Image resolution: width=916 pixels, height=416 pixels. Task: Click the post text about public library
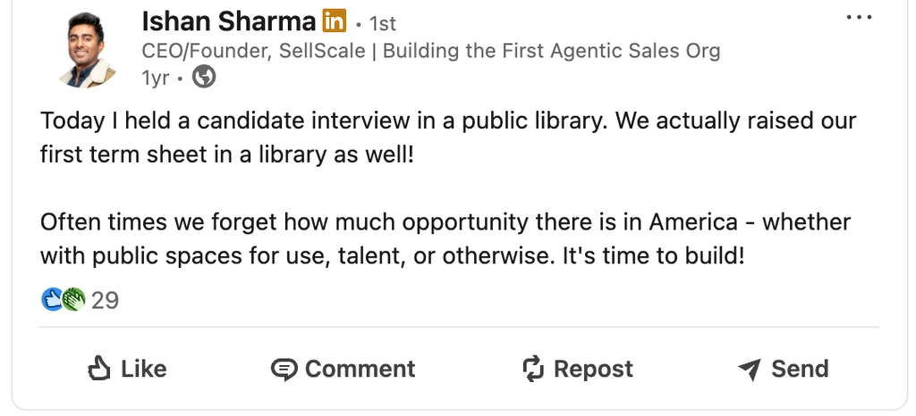pos(447,138)
